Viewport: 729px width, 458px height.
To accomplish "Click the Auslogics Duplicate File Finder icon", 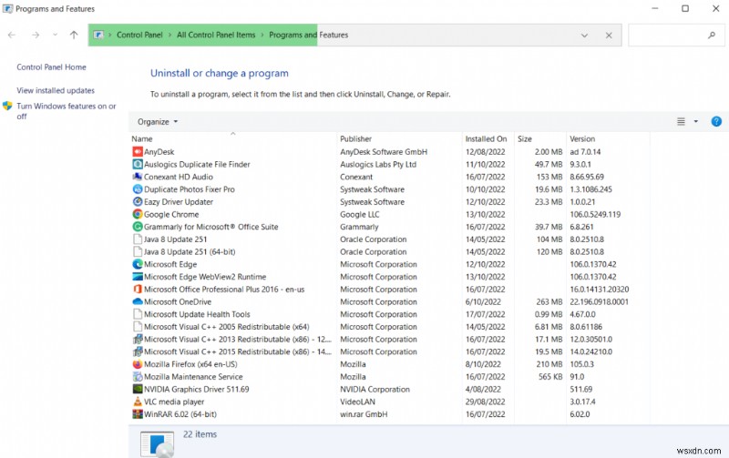I will coord(138,165).
